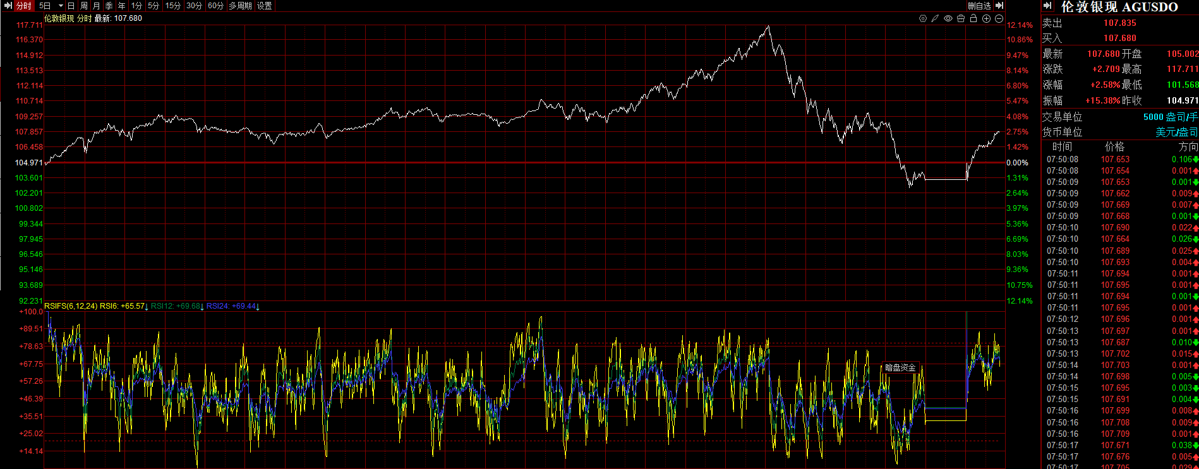Click the 方向 column header
The image size is (1199, 469).
coord(1188,146)
